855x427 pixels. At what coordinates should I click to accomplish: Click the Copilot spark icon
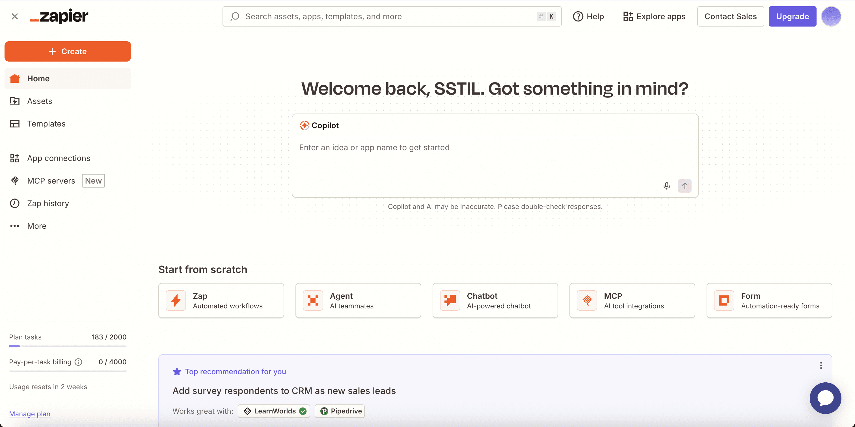[x=304, y=125]
